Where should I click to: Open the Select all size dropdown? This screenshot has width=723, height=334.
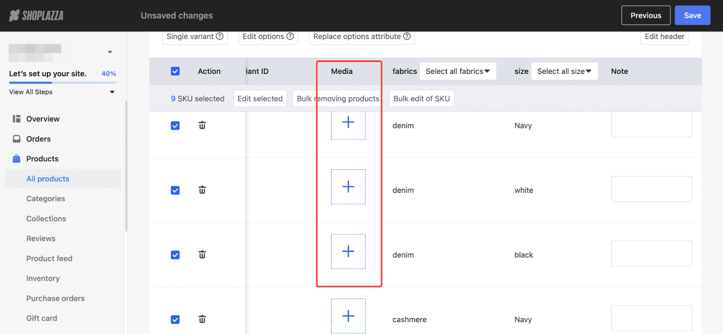tap(564, 71)
